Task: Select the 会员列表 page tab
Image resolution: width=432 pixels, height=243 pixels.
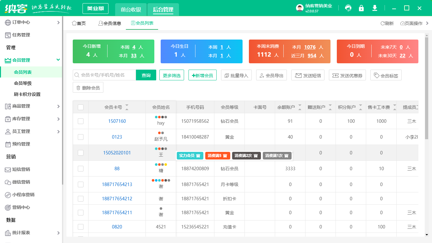Action: click(142, 23)
